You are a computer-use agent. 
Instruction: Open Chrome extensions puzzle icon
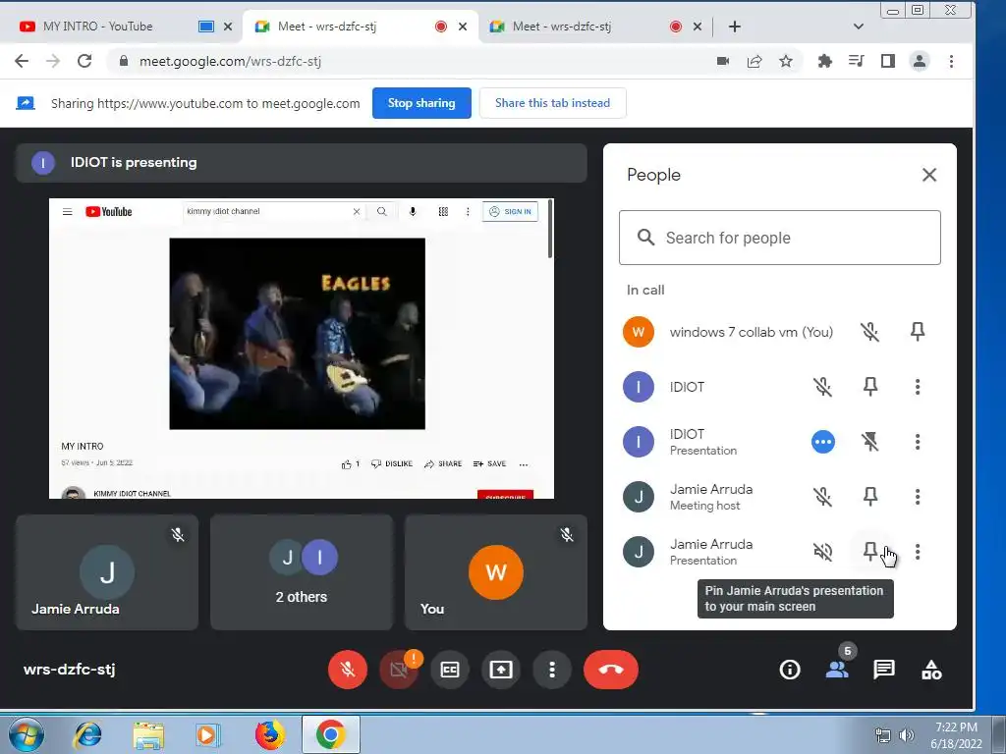click(825, 61)
